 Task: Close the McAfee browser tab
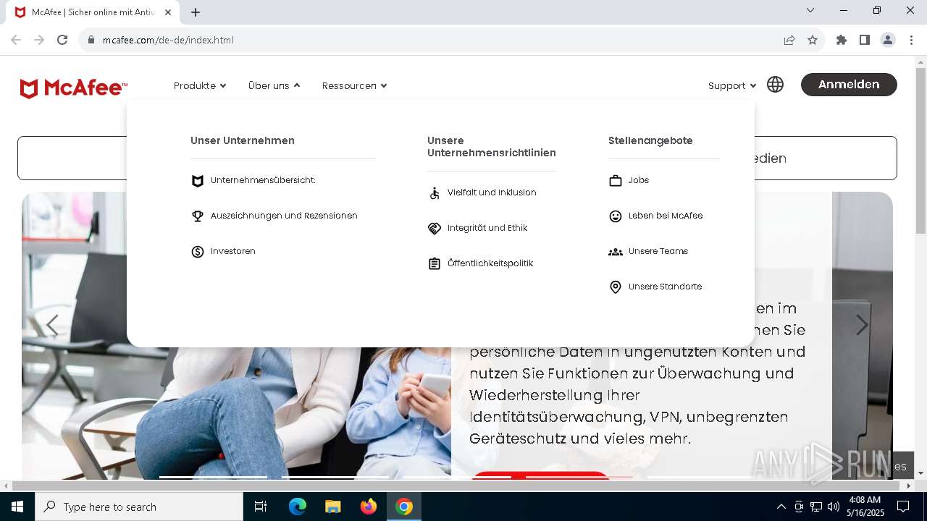point(168,12)
